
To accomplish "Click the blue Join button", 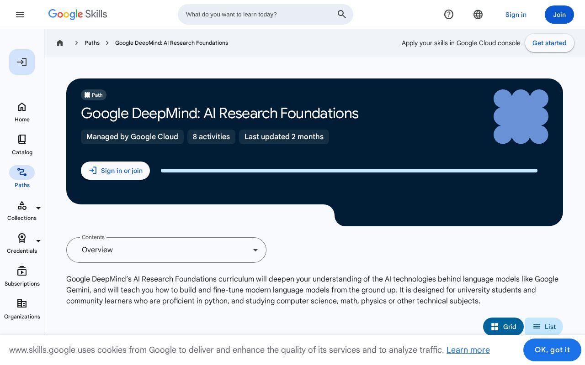I will pyautogui.click(x=559, y=15).
